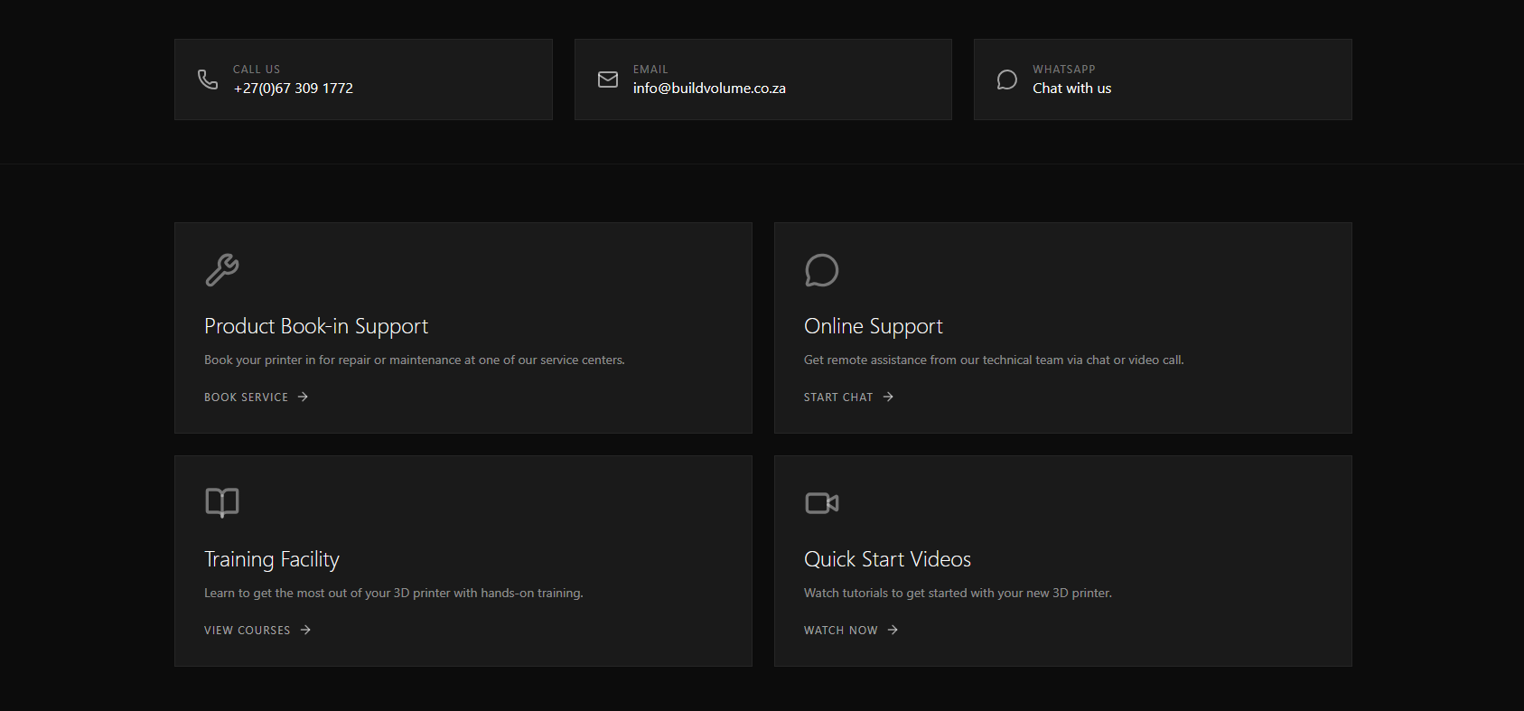Click the wrench icon for Product Book-in
The height and width of the screenshot is (711, 1524).
click(x=222, y=270)
